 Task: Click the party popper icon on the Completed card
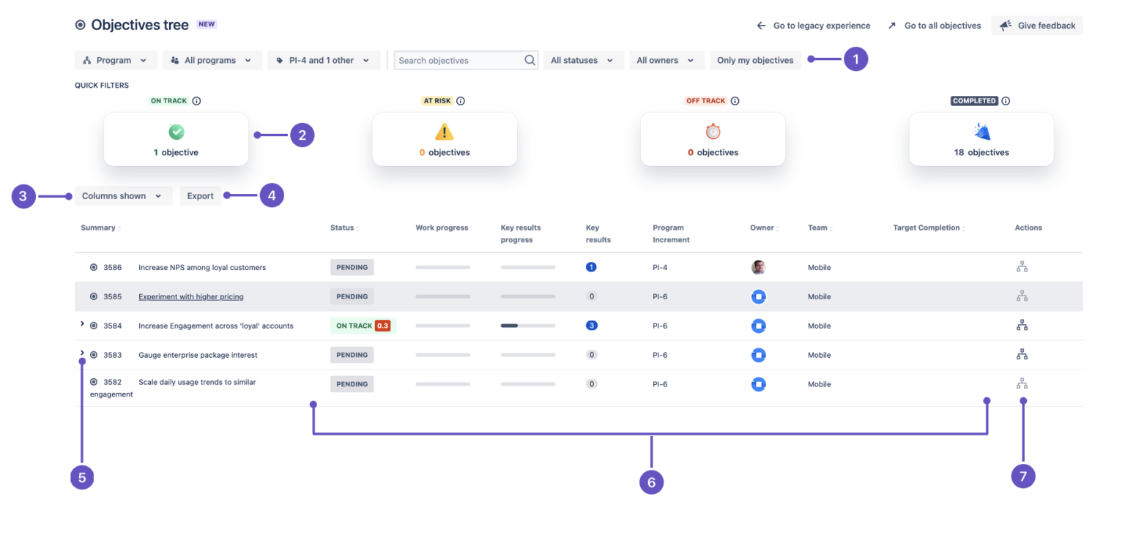pos(981,131)
